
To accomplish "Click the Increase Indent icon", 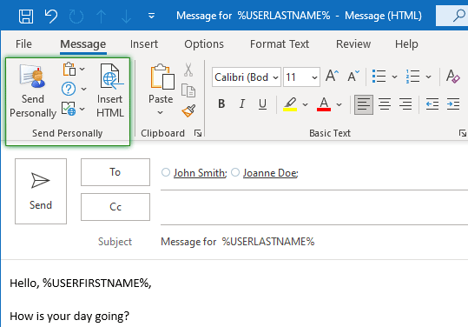I will click(453, 104).
